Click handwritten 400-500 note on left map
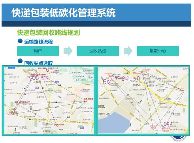Viewport: 194px width, 143px height. (x=39, y=78)
